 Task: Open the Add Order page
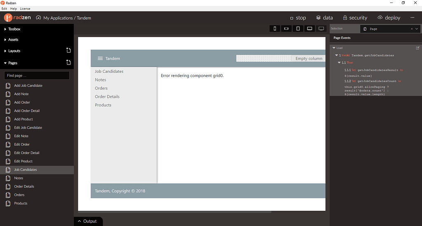click(x=37, y=102)
